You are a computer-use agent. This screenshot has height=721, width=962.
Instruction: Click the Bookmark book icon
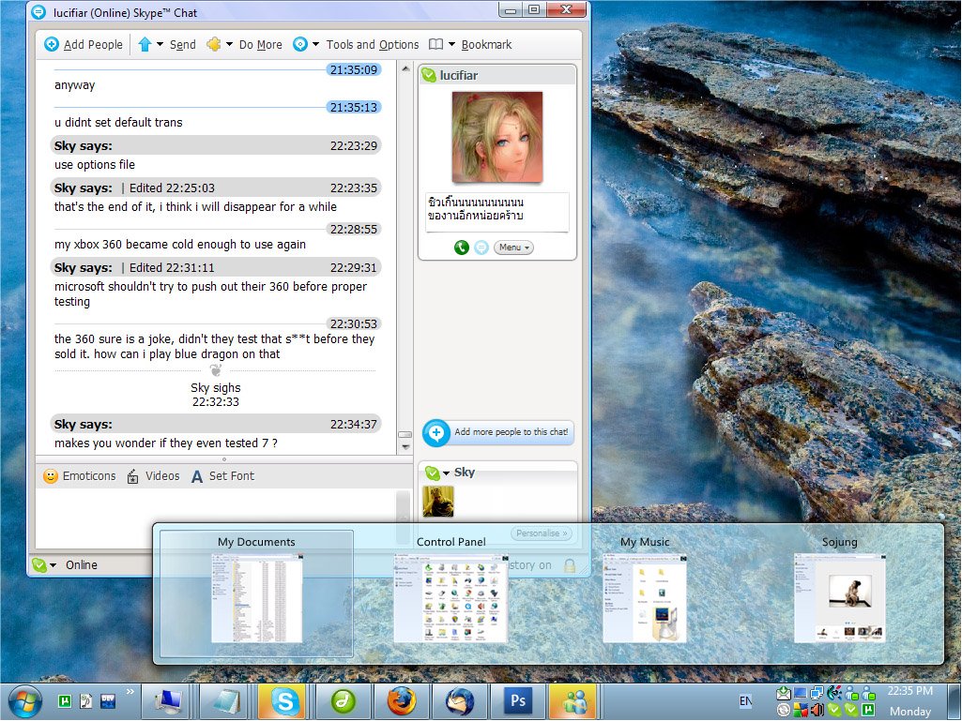[x=435, y=44]
